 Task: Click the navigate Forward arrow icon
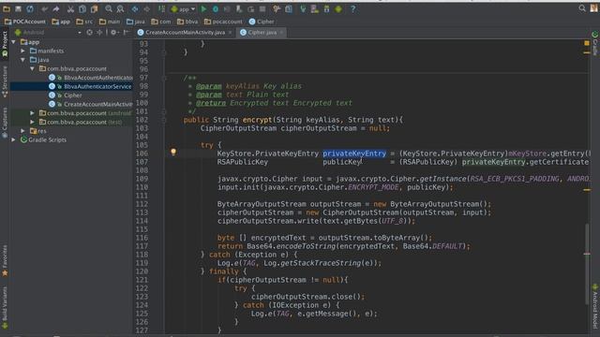coord(146,8)
